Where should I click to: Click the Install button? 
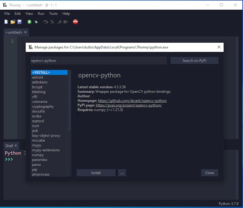(96, 173)
